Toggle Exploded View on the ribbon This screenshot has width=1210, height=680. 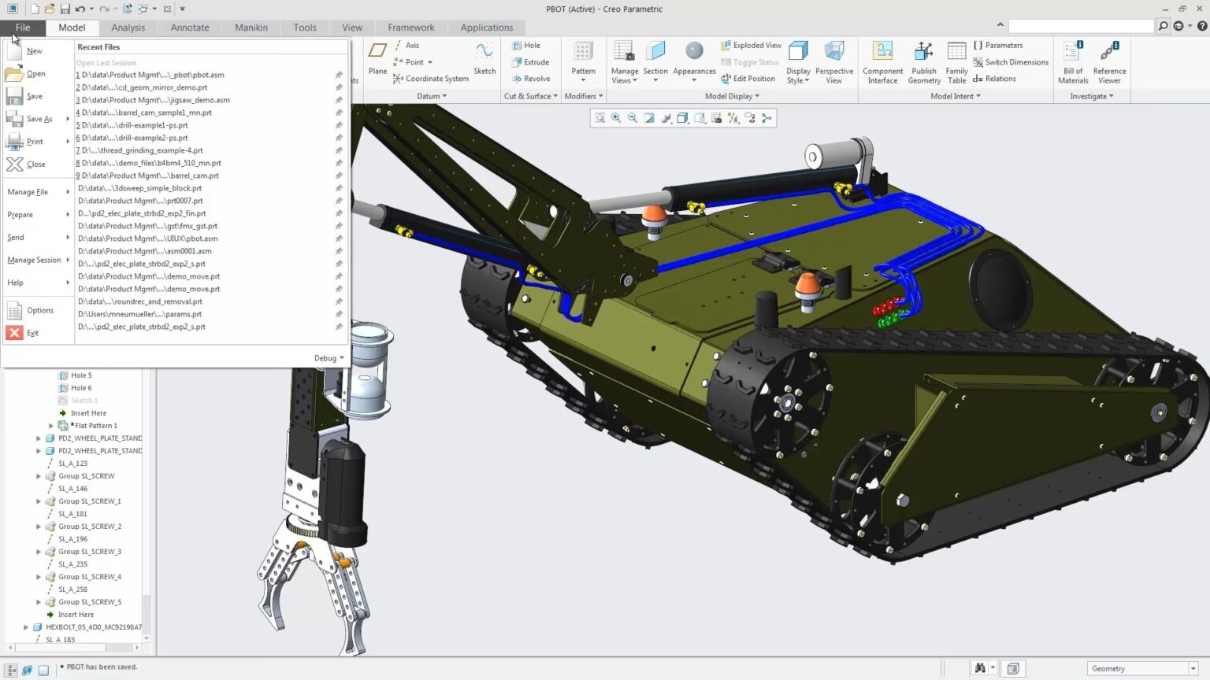[x=750, y=46]
